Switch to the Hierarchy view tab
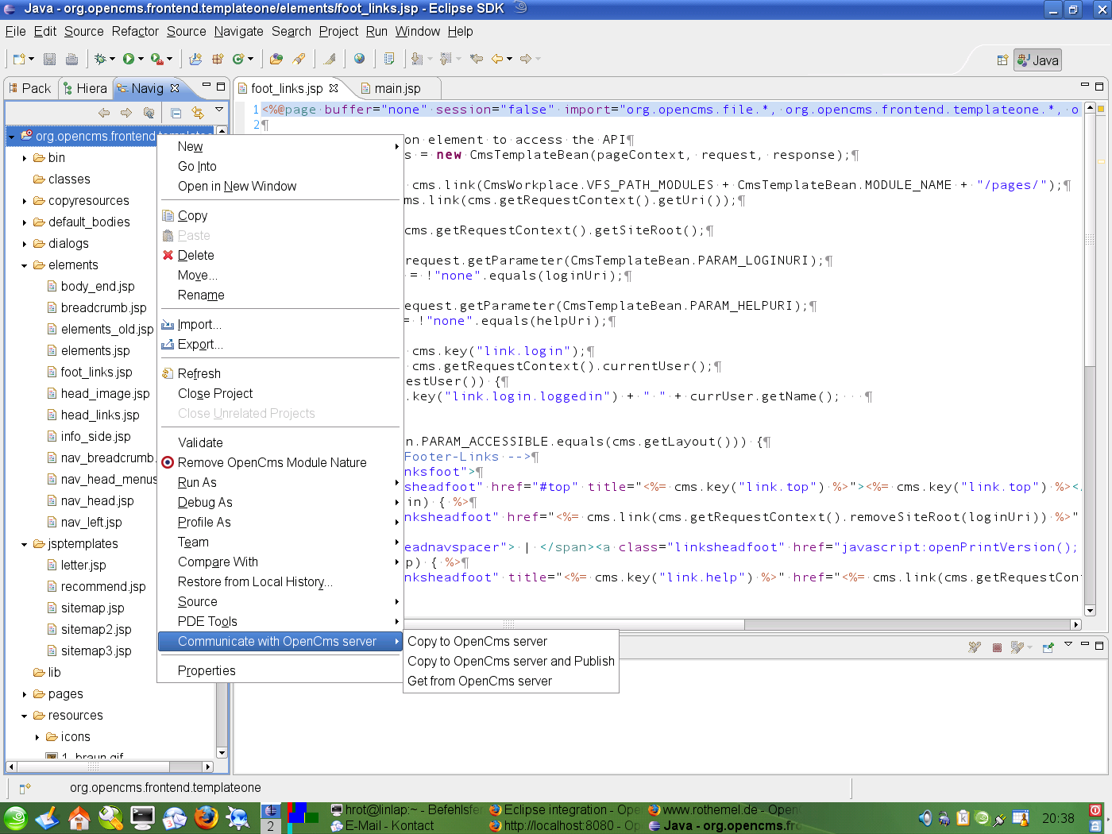This screenshot has width=1112, height=834. click(x=86, y=88)
